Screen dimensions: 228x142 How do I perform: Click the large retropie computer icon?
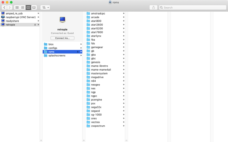(x=62, y=20)
